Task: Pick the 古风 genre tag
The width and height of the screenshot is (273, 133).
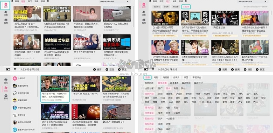Action: (255, 102)
